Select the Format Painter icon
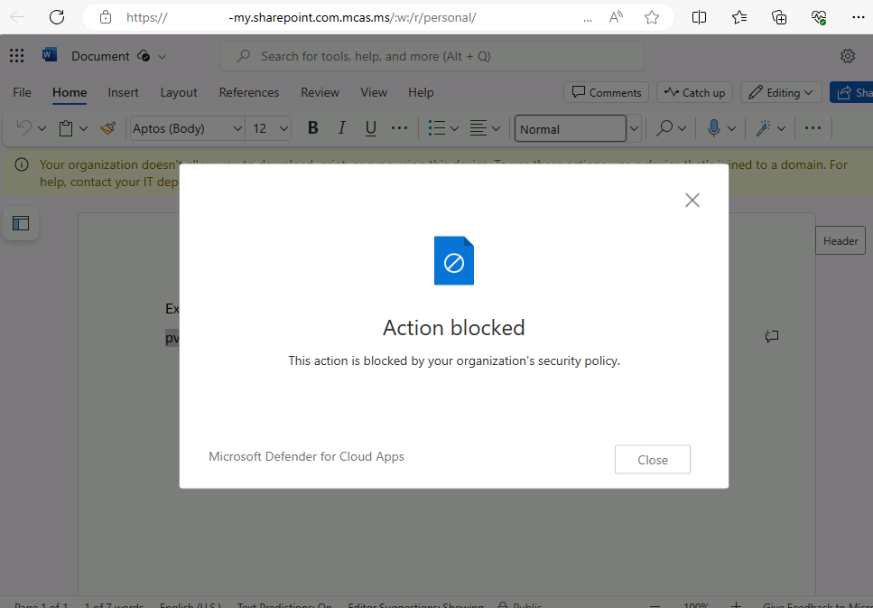Screen dimensions: 873x608 (107, 128)
